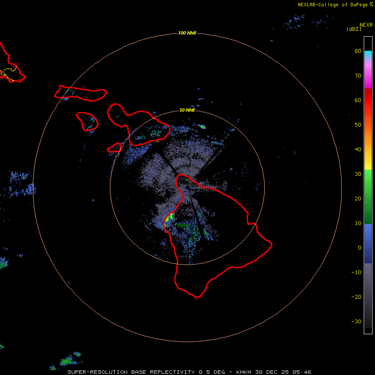
Task: Click the '30 DEC 25 05:46' timestamp
Action: pos(282,372)
